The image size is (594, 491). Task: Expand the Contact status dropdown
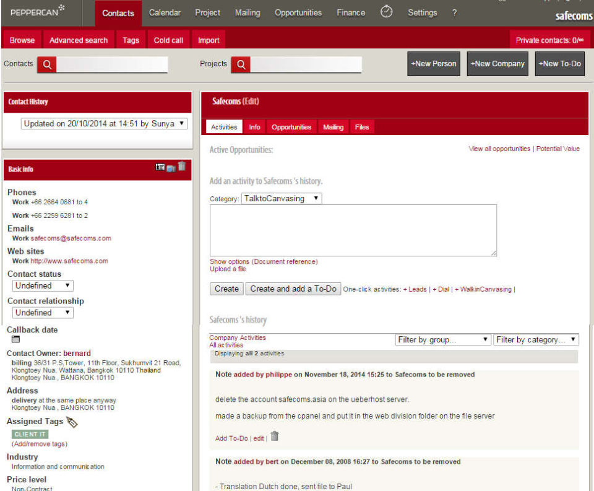(43, 285)
